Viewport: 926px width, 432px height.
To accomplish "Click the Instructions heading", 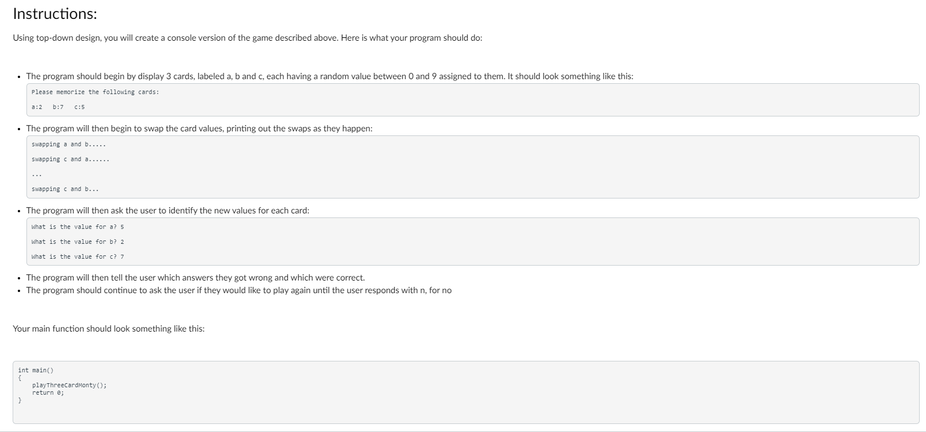I will (x=55, y=14).
